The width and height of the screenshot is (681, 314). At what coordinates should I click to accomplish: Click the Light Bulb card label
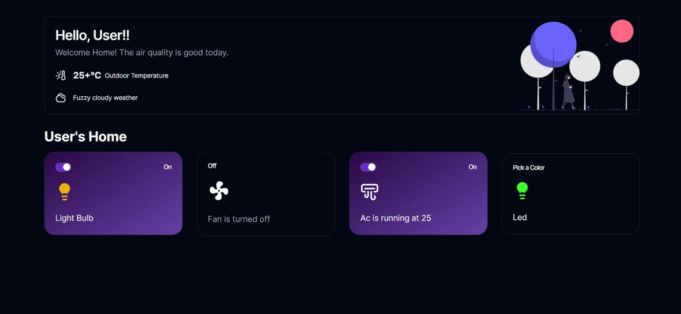pyautogui.click(x=74, y=218)
